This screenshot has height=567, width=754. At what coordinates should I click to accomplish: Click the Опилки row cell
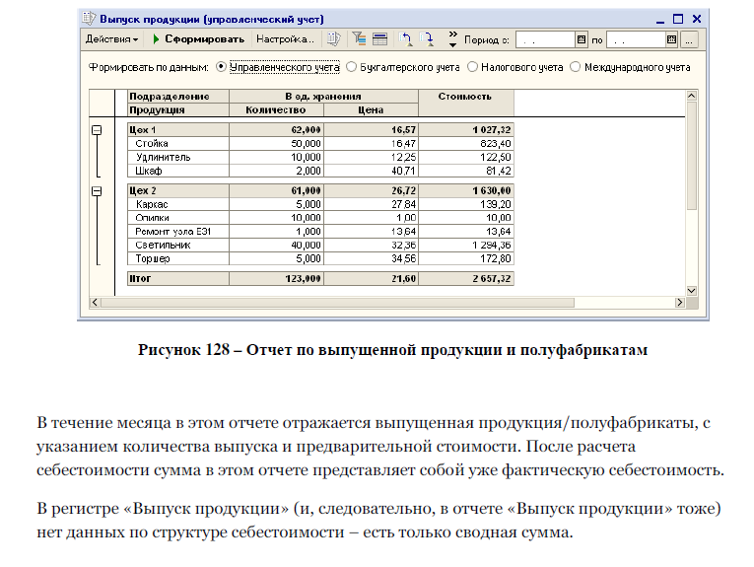pos(178,218)
